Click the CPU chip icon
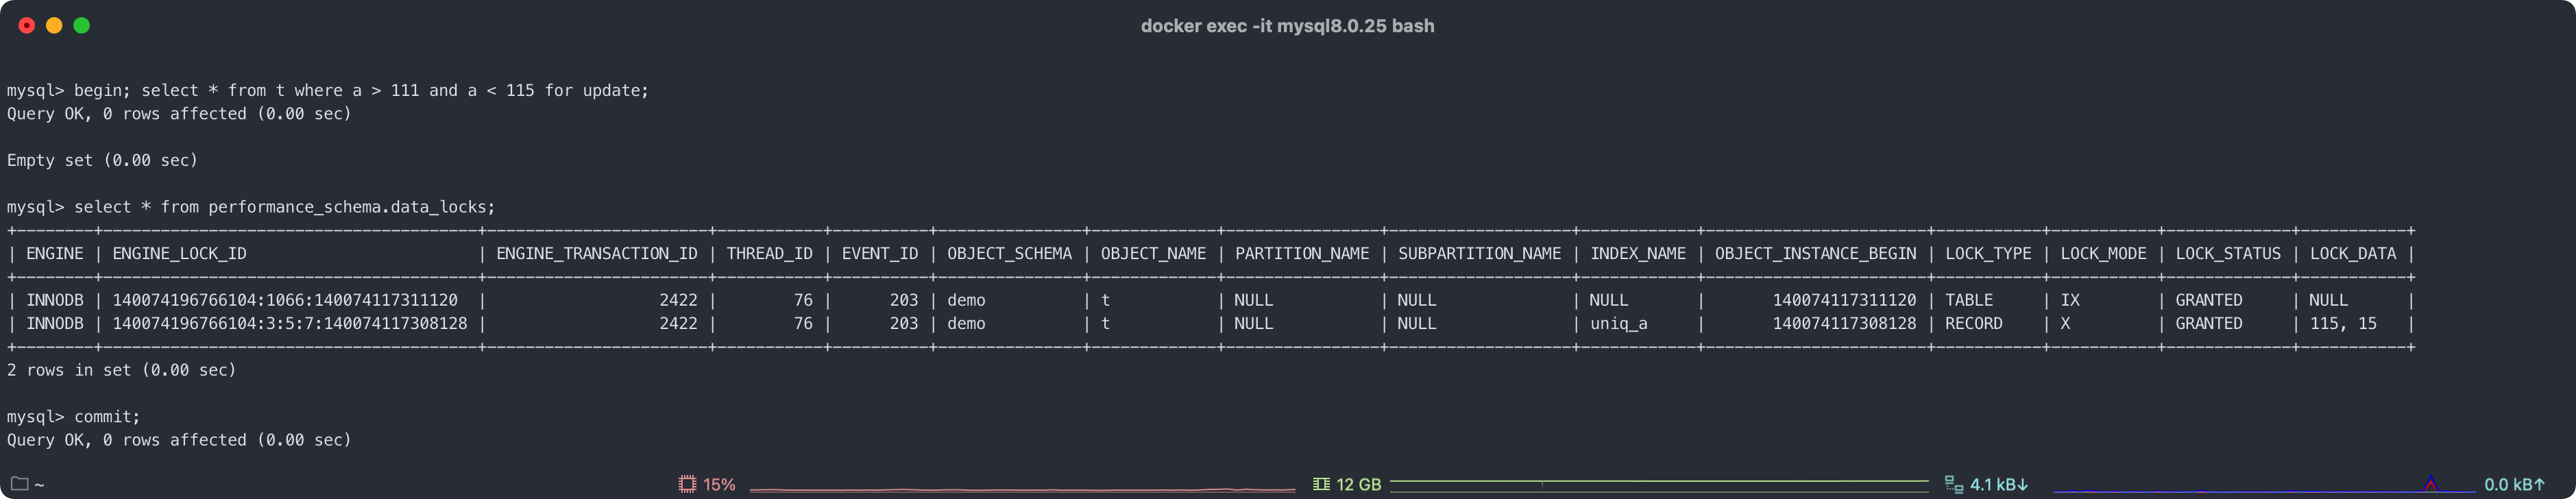This screenshot has height=499, width=2576. 687,484
